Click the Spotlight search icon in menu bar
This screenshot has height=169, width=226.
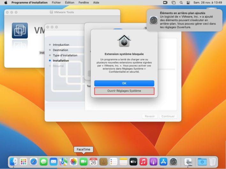click(x=181, y=3)
